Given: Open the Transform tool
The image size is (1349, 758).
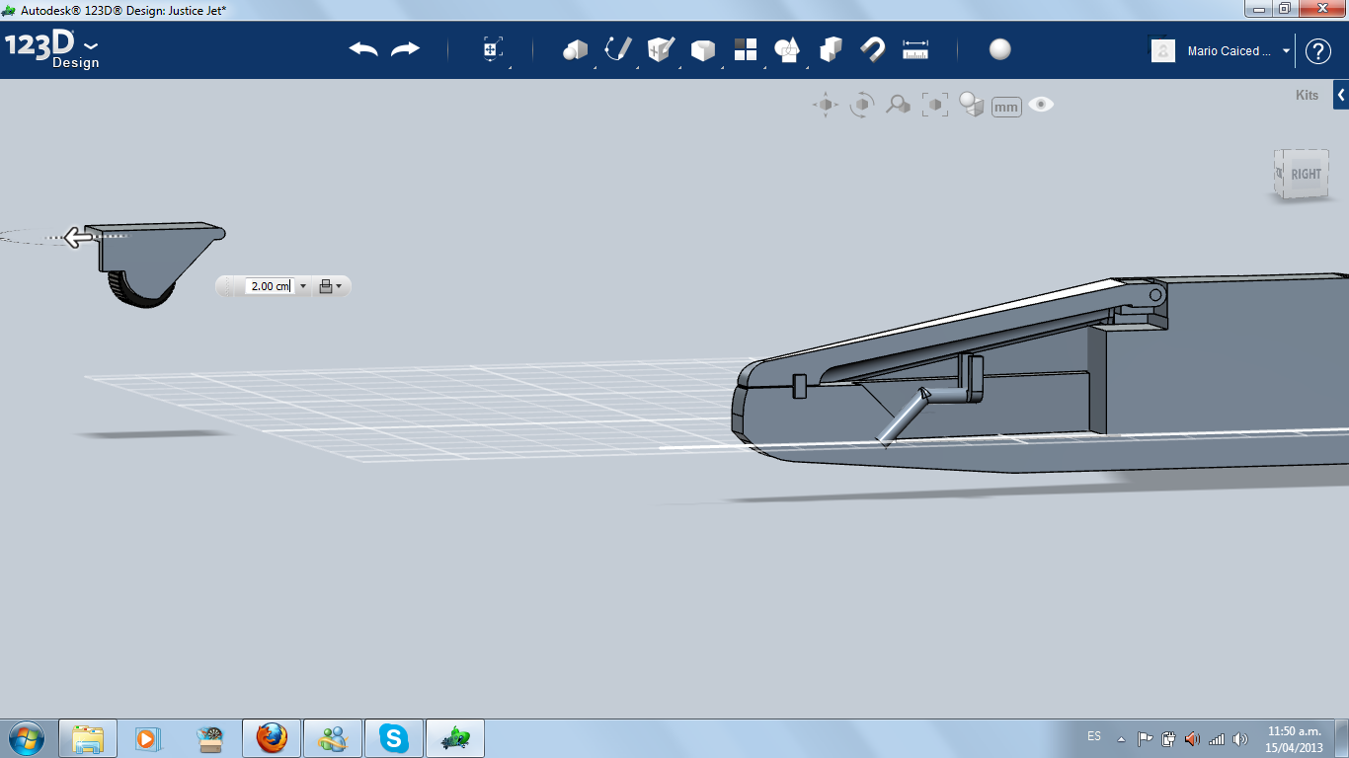Looking at the screenshot, I should tap(492, 49).
